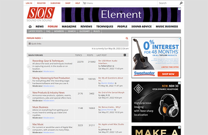Click the New Products & Industry News status icon

click(x=29, y=96)
